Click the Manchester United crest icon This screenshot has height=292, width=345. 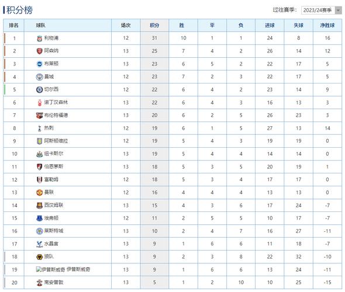pyautogui.click(x=39, y=193)
